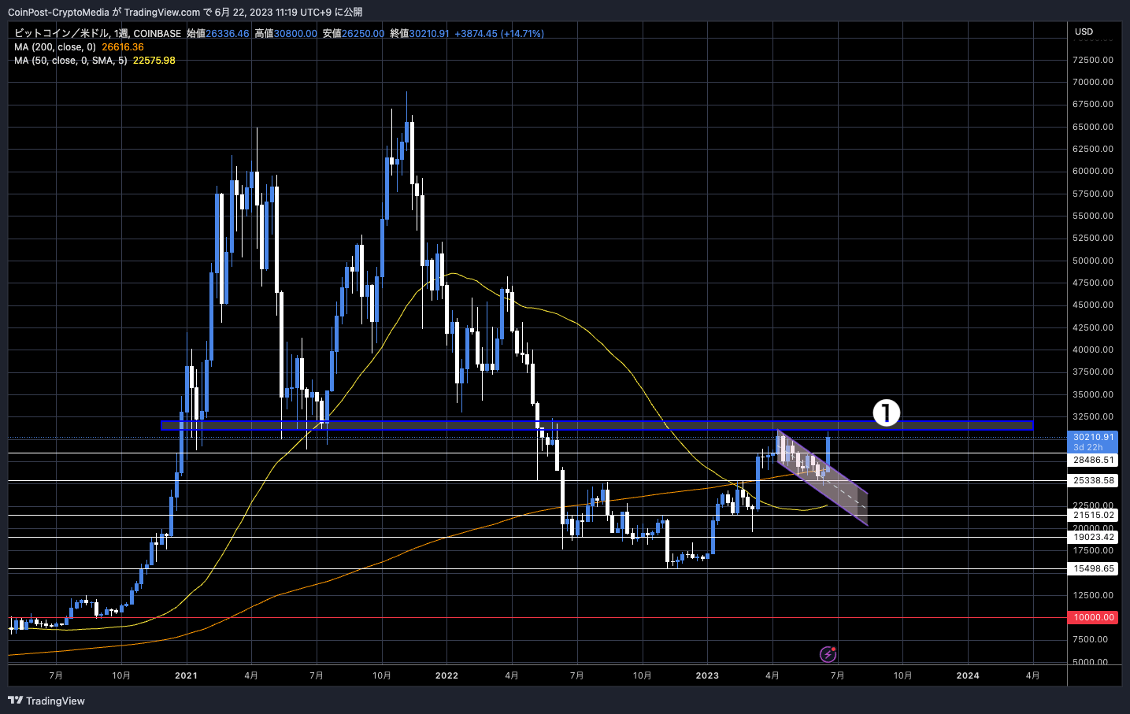
Task: Click the 60000.00 tick on the price axis
Action: (1093, 171)
